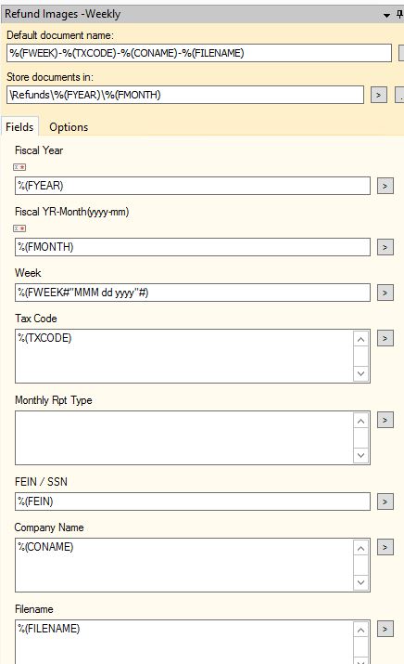
Task: Toggle the pin icon in Refund Images header
Action: (399, 15)
